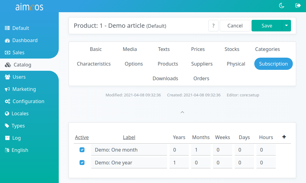Open English language menu in sidebar
Image resolution: width=306 pixels, height=183 pixels.
[20, 150]
